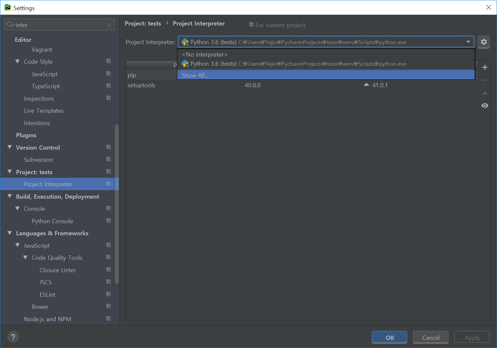Click project-level icon beside JSCS
The height and width of the screenshot is (348, 497).
(108, 282)
